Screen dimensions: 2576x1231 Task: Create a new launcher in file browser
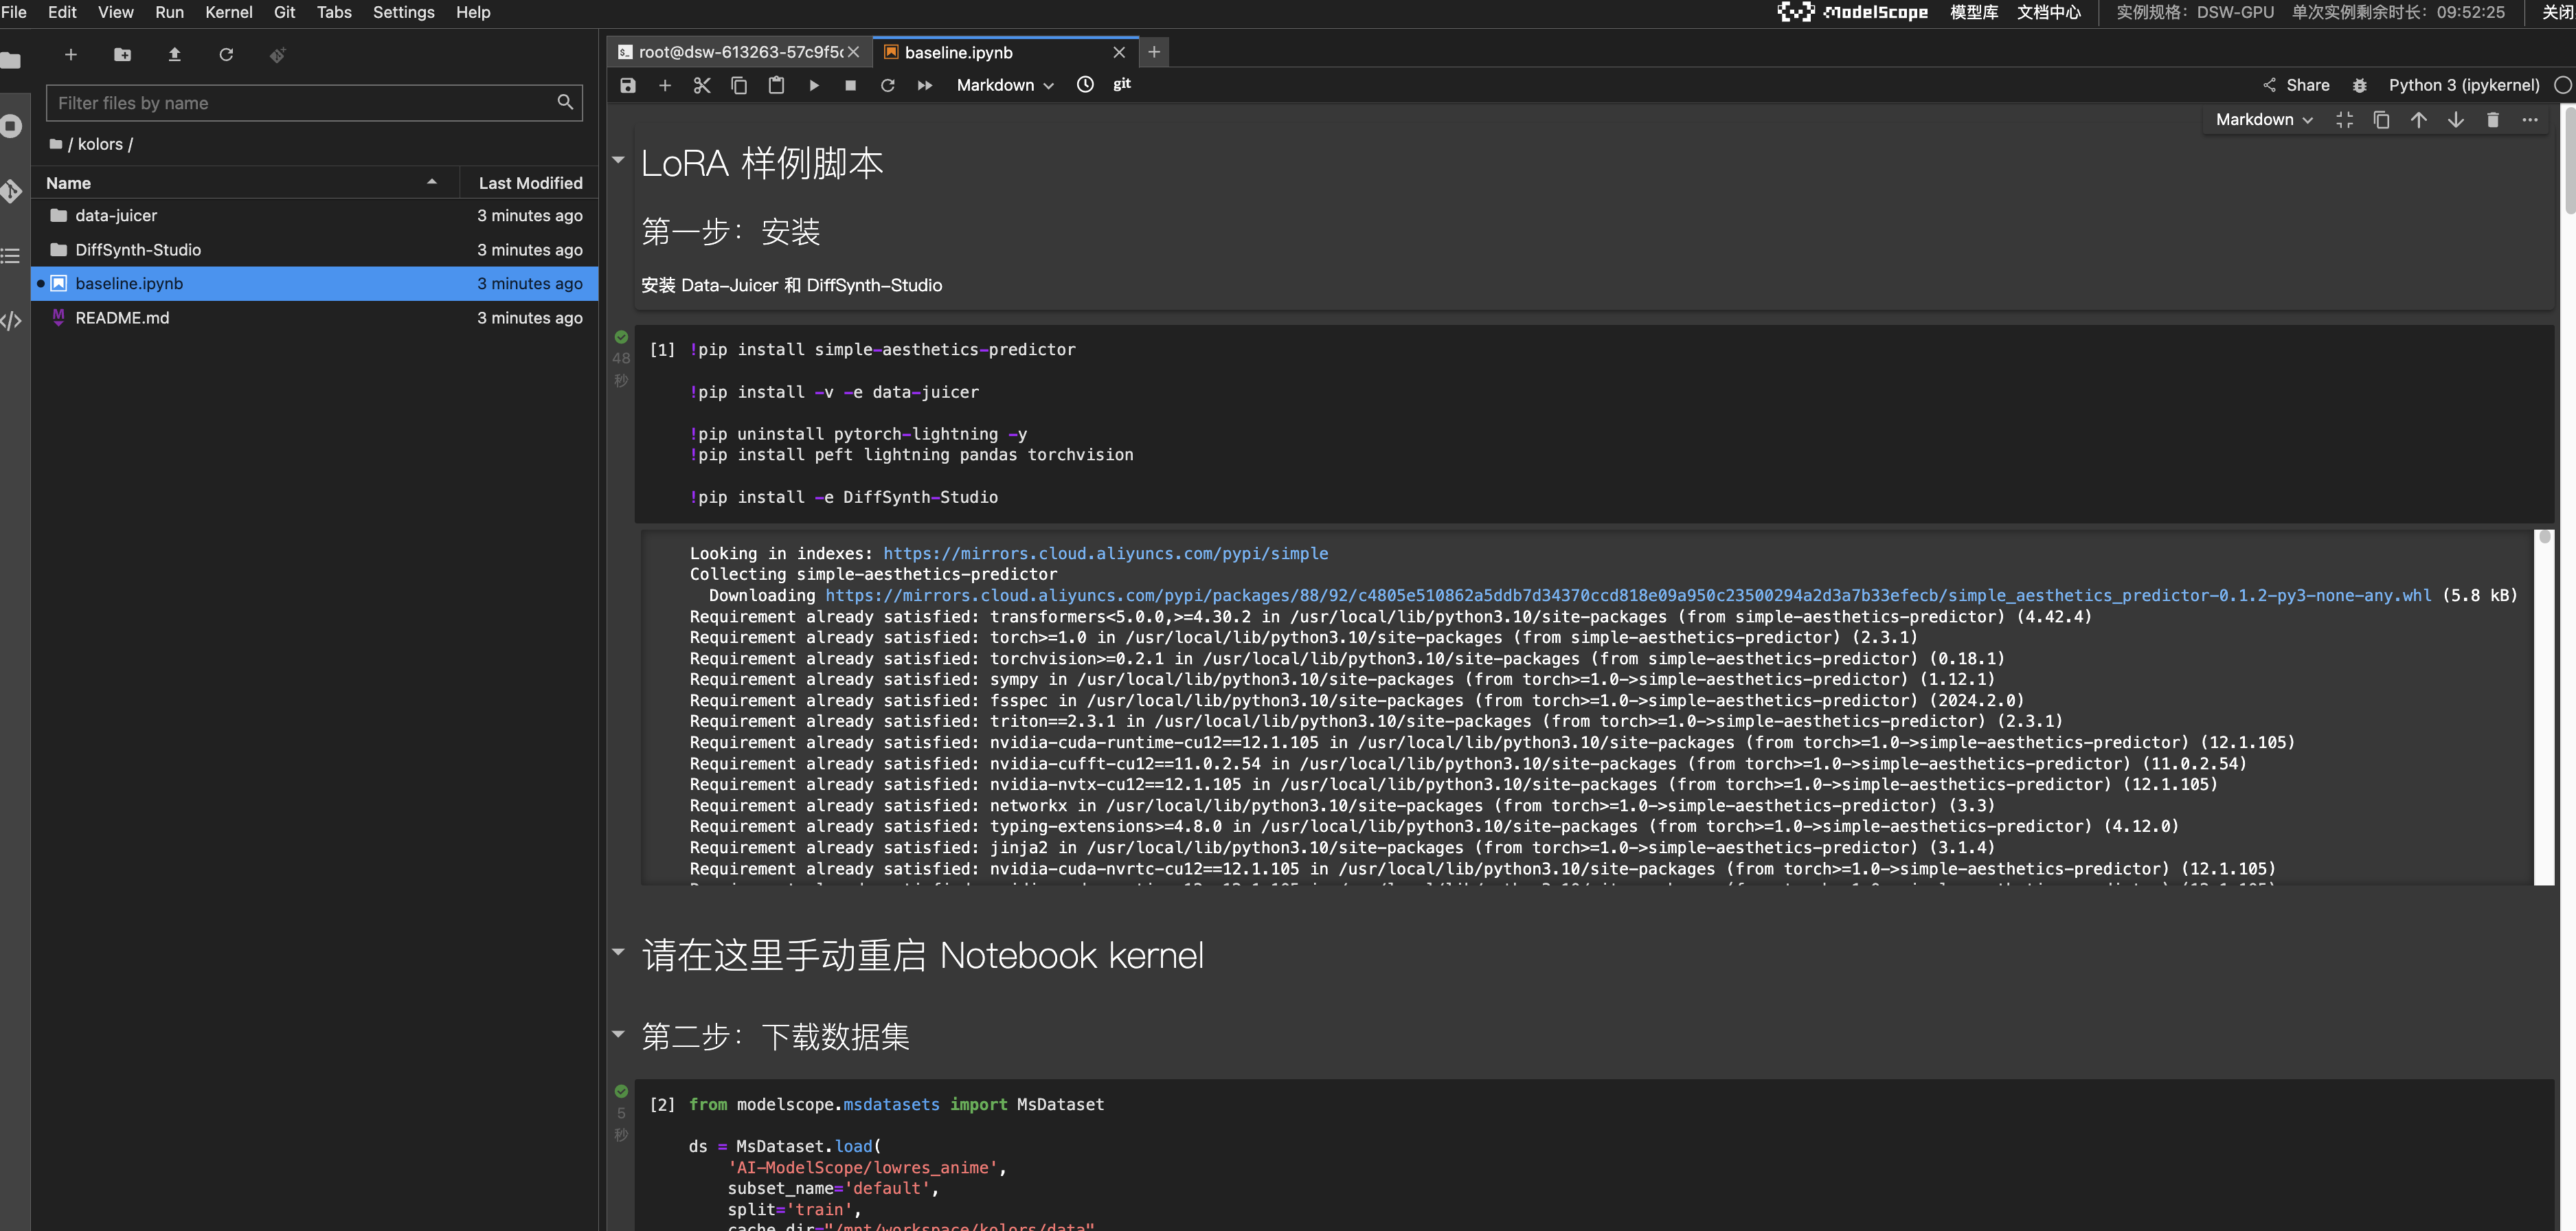(x=70, y=55)
